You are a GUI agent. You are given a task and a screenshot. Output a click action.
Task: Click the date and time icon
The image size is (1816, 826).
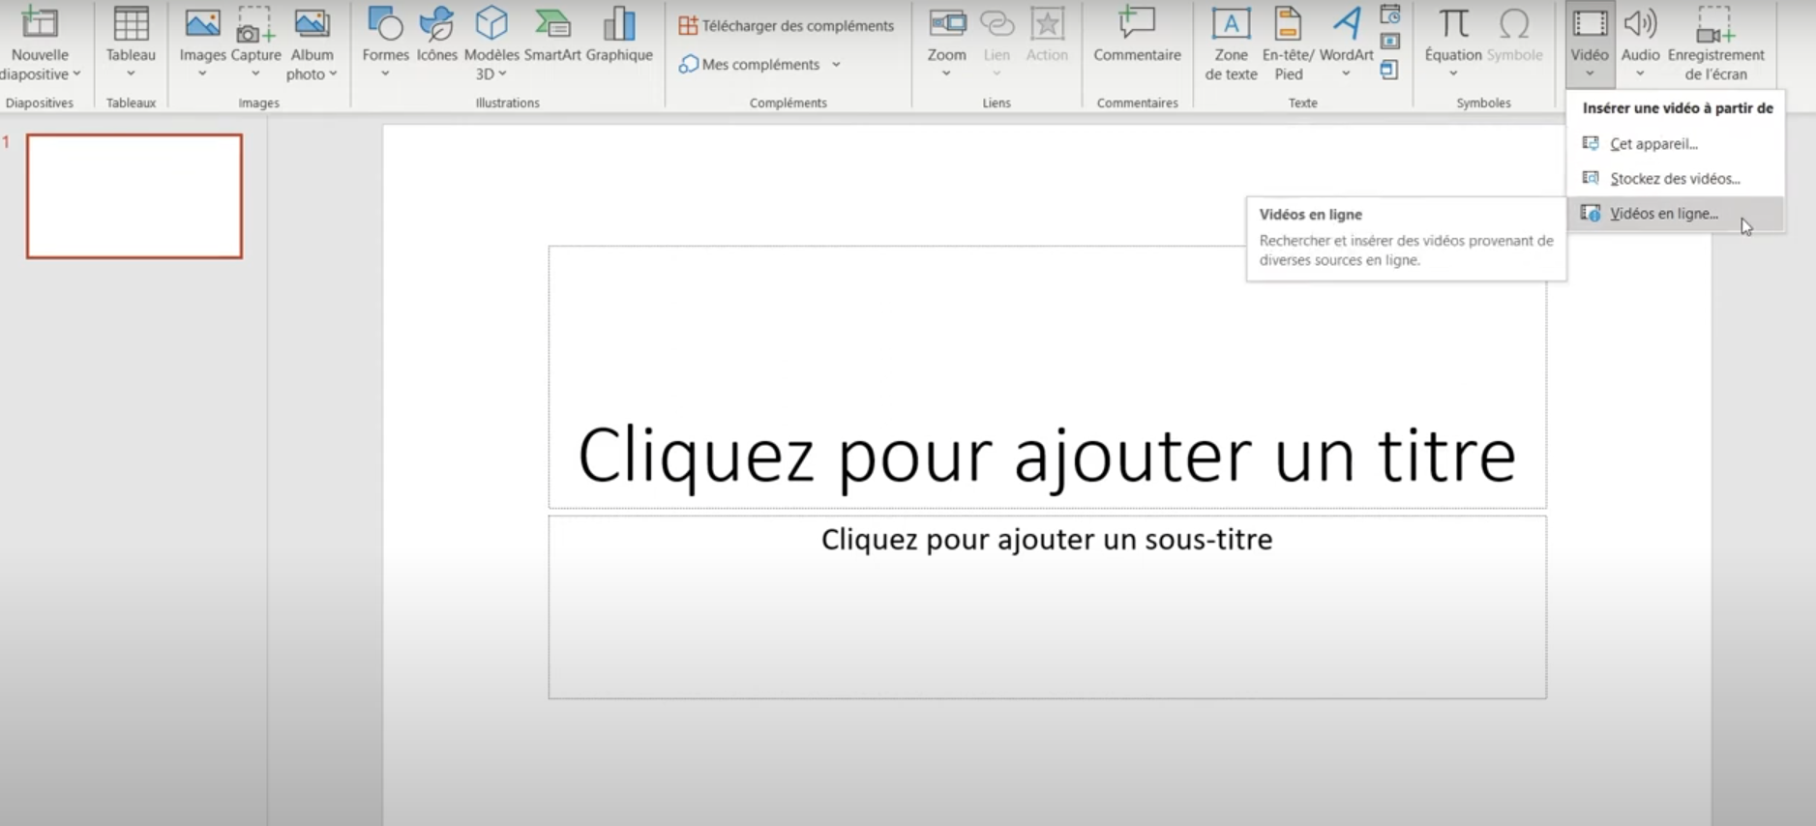[x=1390, y=15]
